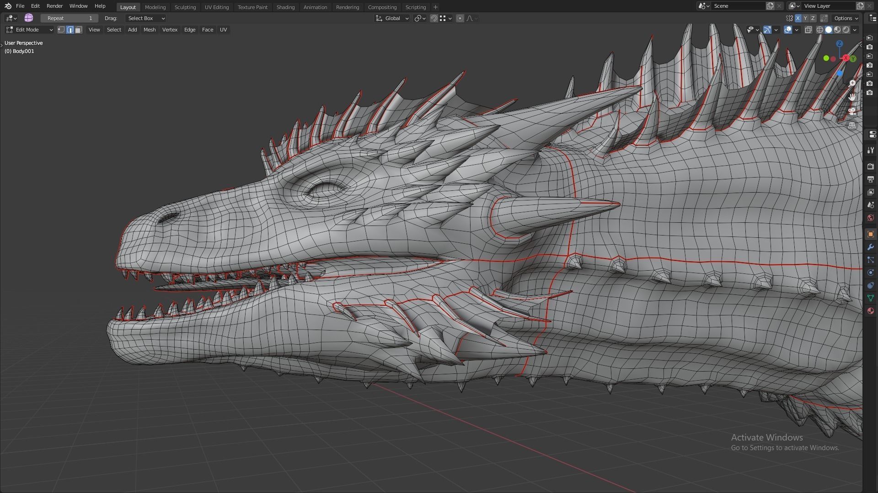Open the File menu
Image resolution: width=878 pixels, height=493 pixels.
20,6
